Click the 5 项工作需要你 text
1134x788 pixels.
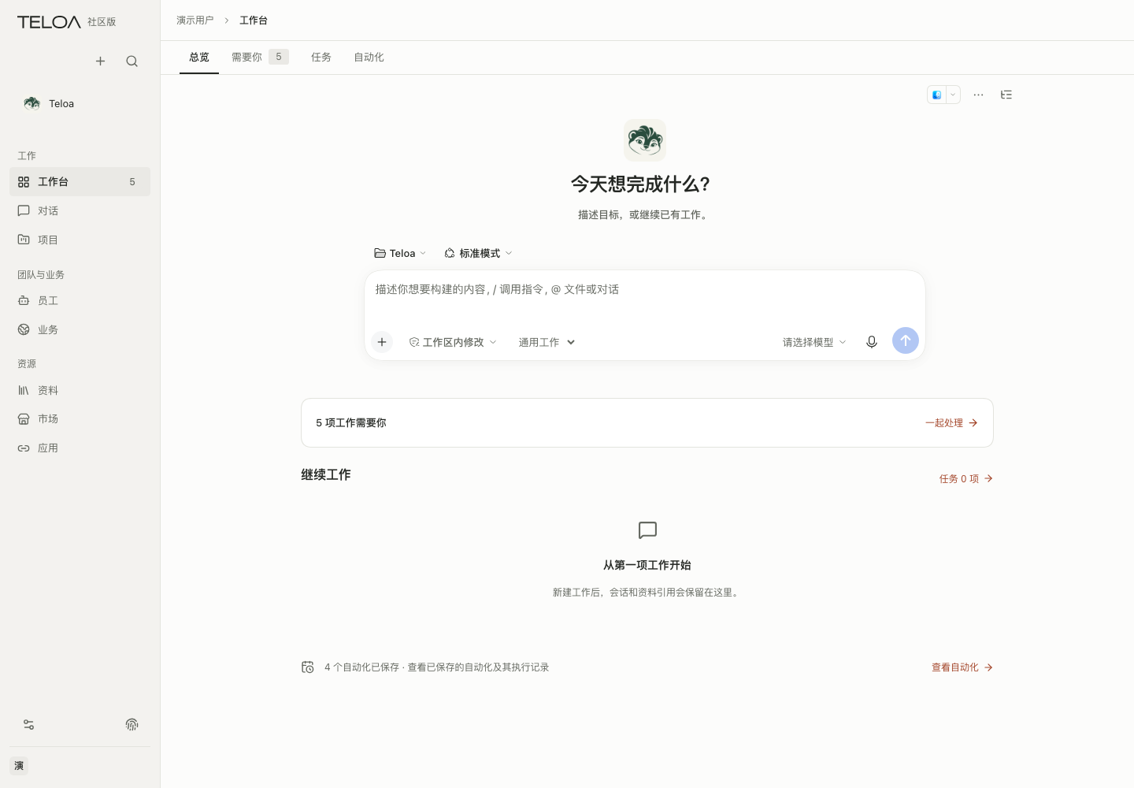pos(351,423)
